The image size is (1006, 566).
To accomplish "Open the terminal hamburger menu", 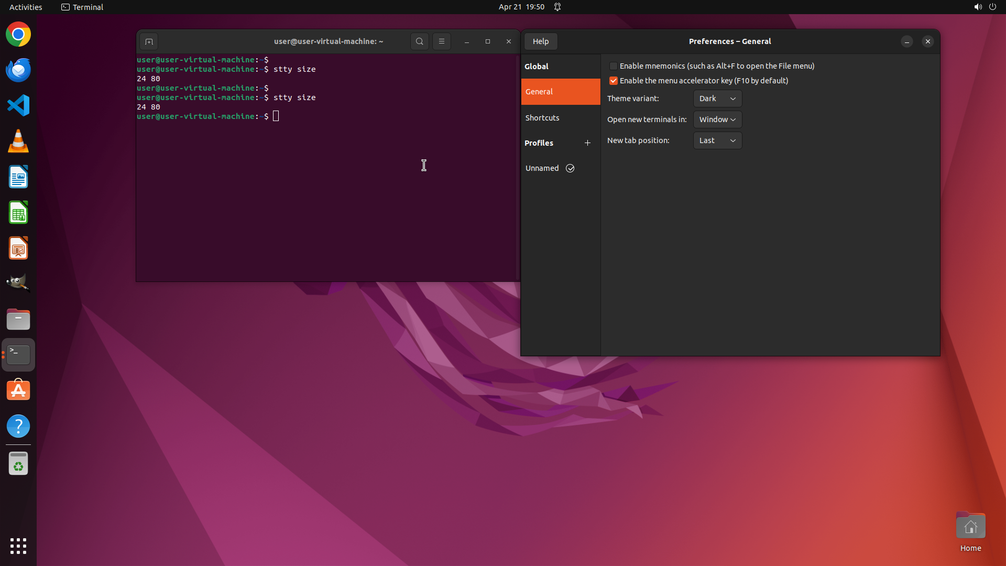I will [x=441, y=41].
